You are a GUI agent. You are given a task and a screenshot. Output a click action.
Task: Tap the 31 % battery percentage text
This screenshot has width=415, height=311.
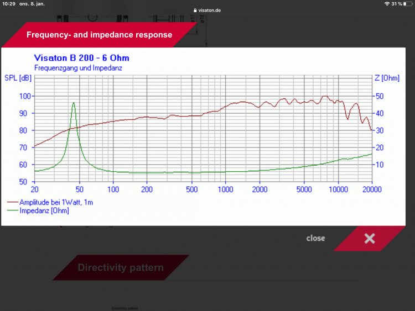click(x=397, y=4)
